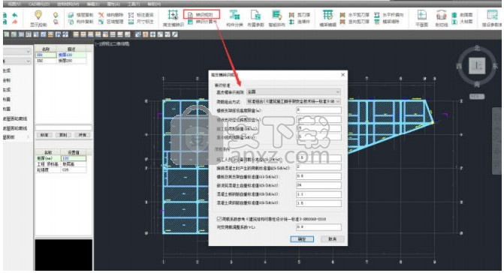Open 辨识规则 in the red highlighted box
Image resolution: width=504 pixels, height=273 pixels.
pyautogui.click(x=201, y=14)
